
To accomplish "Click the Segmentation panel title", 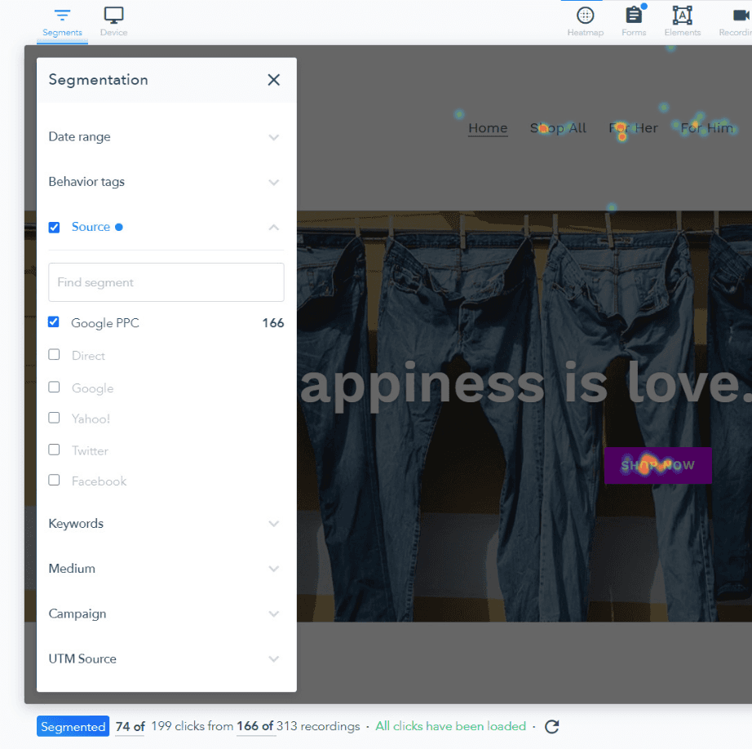I will pyautogui.click(x=99, y=80).
